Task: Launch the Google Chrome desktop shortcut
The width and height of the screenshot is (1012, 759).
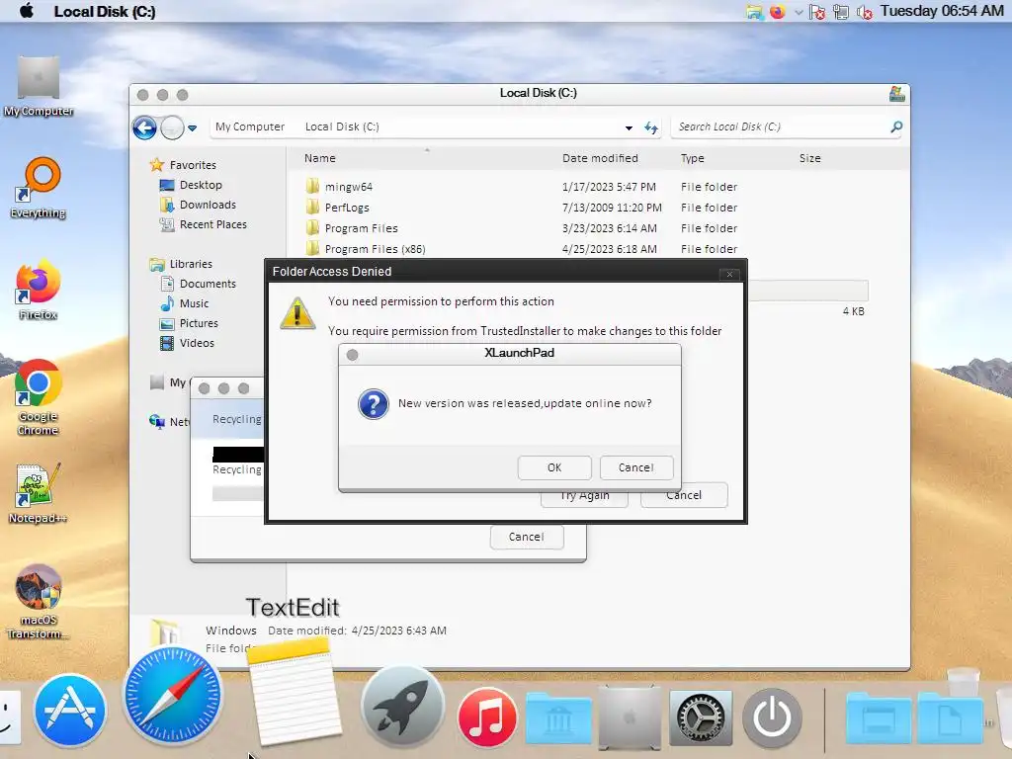Action: 39,397
